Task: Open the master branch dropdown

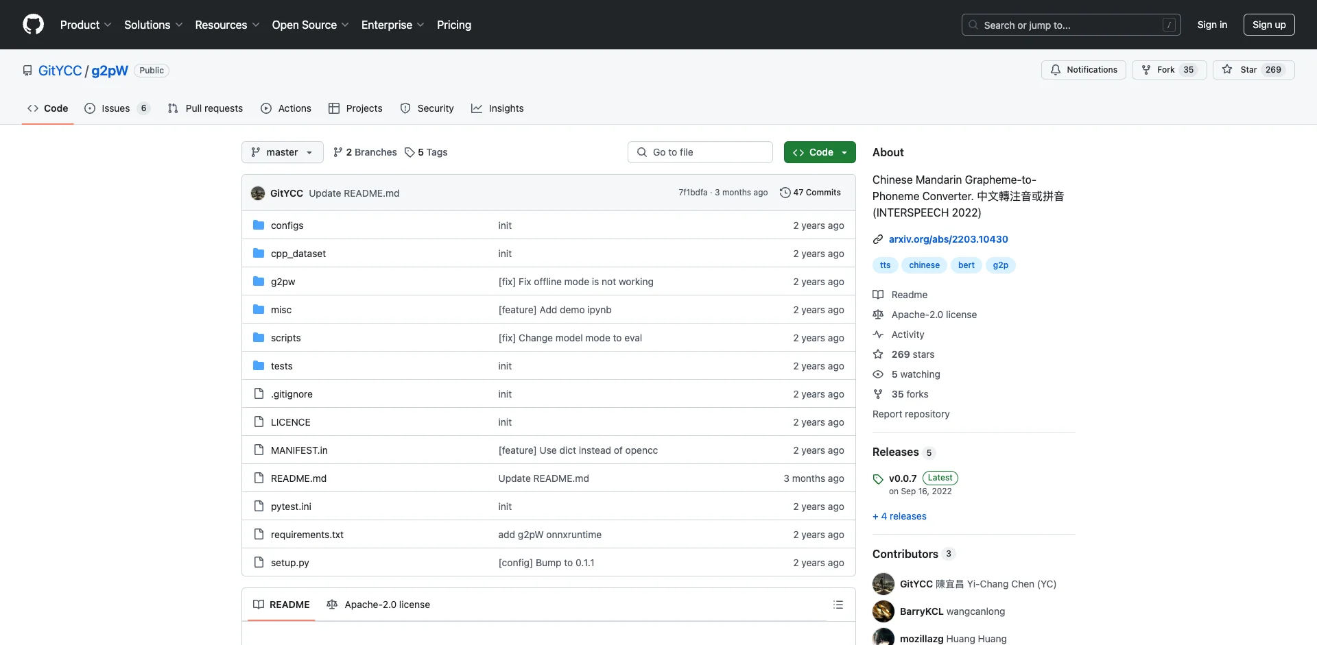Action: [x=283, y=152]
